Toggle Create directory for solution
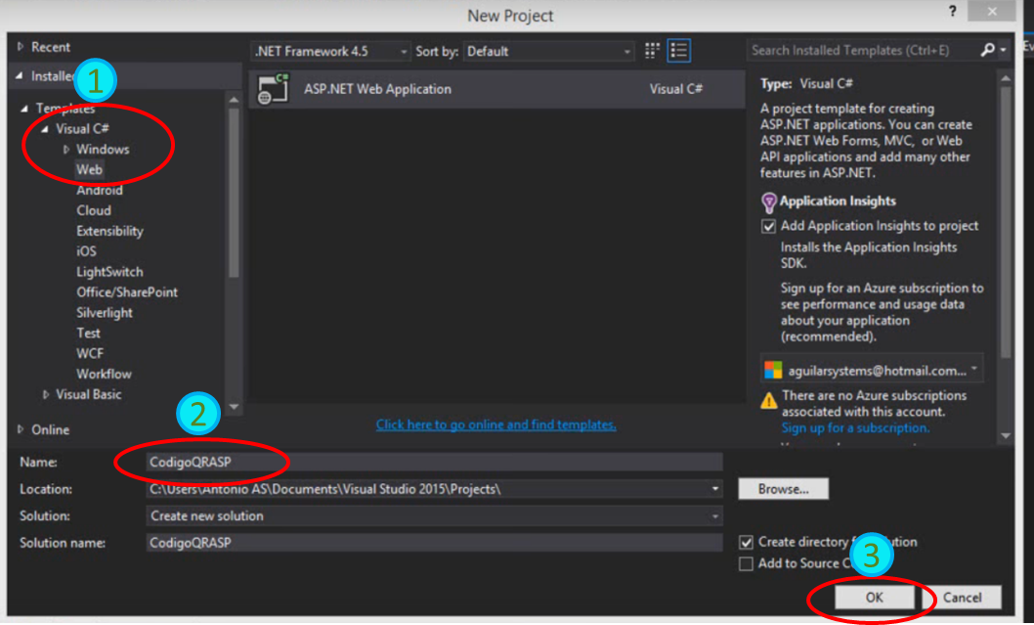 (748, 542)
